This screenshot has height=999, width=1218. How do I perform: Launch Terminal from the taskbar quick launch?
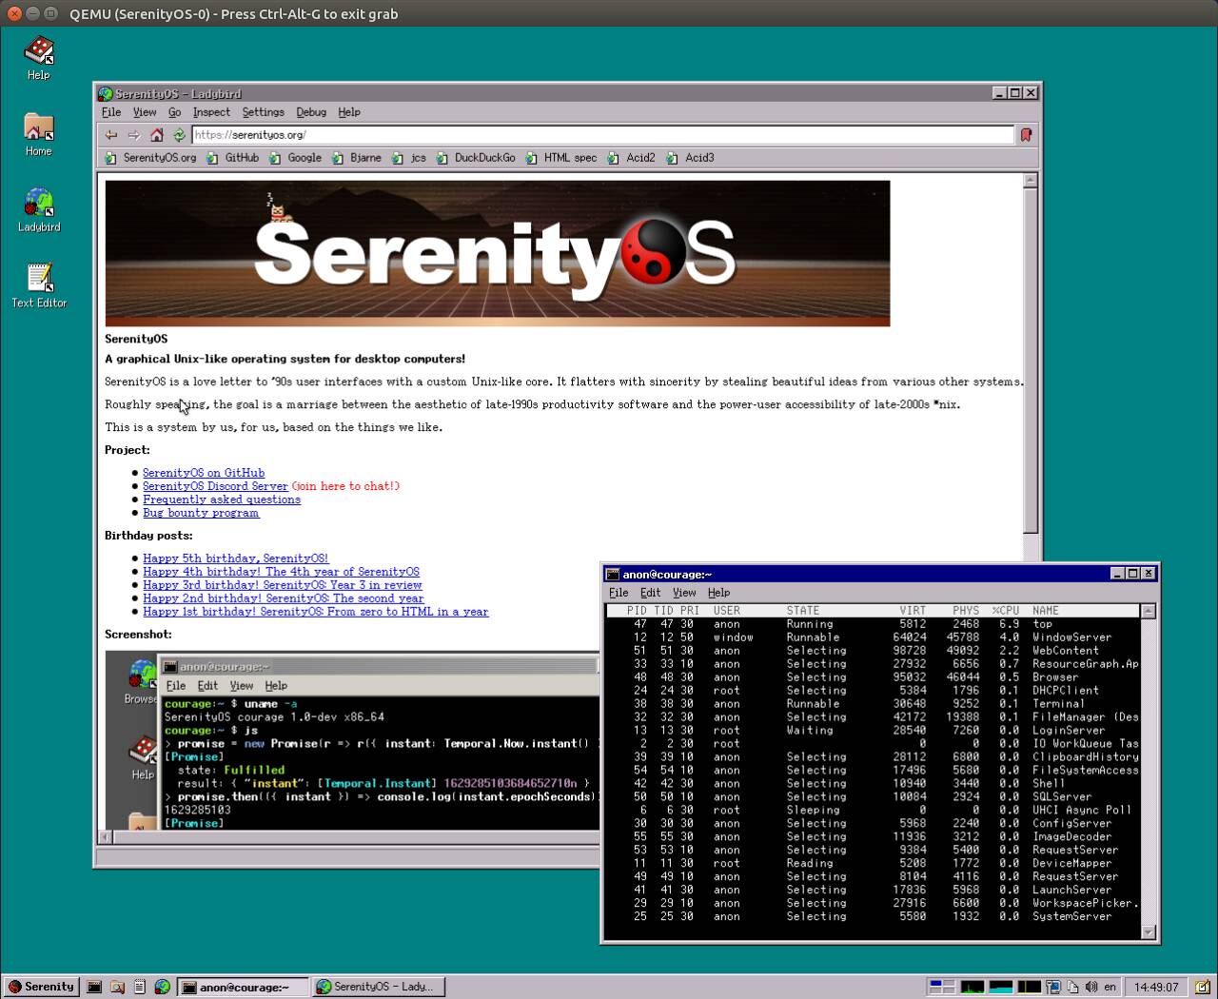(94, 987)
